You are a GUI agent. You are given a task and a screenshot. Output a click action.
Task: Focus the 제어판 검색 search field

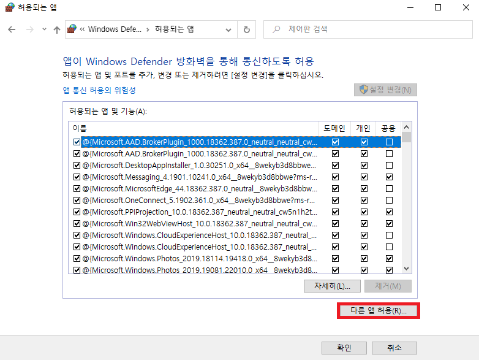tap(368, 29)
